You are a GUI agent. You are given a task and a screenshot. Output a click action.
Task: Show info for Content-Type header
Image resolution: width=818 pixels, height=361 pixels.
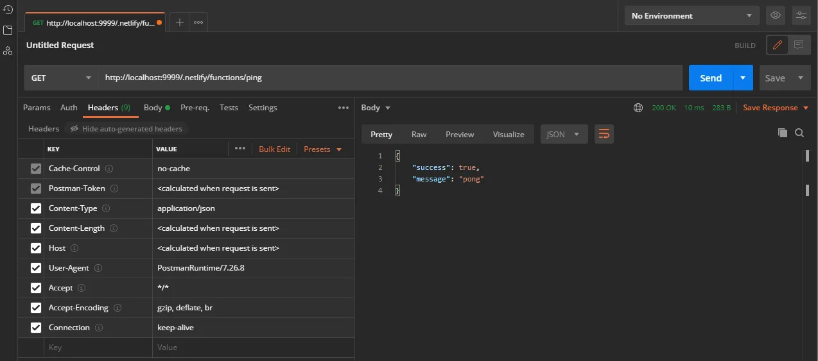(x=106, y=208)
